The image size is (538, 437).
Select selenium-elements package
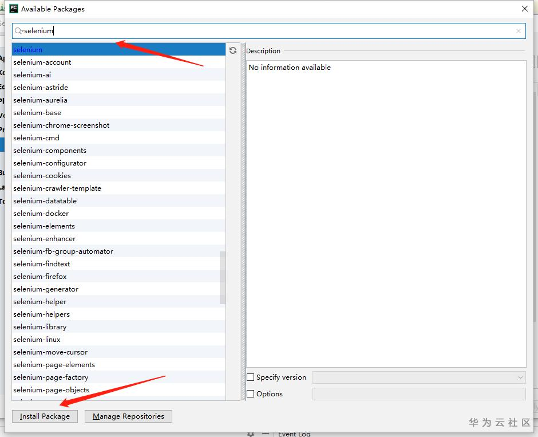pos(118,226)
